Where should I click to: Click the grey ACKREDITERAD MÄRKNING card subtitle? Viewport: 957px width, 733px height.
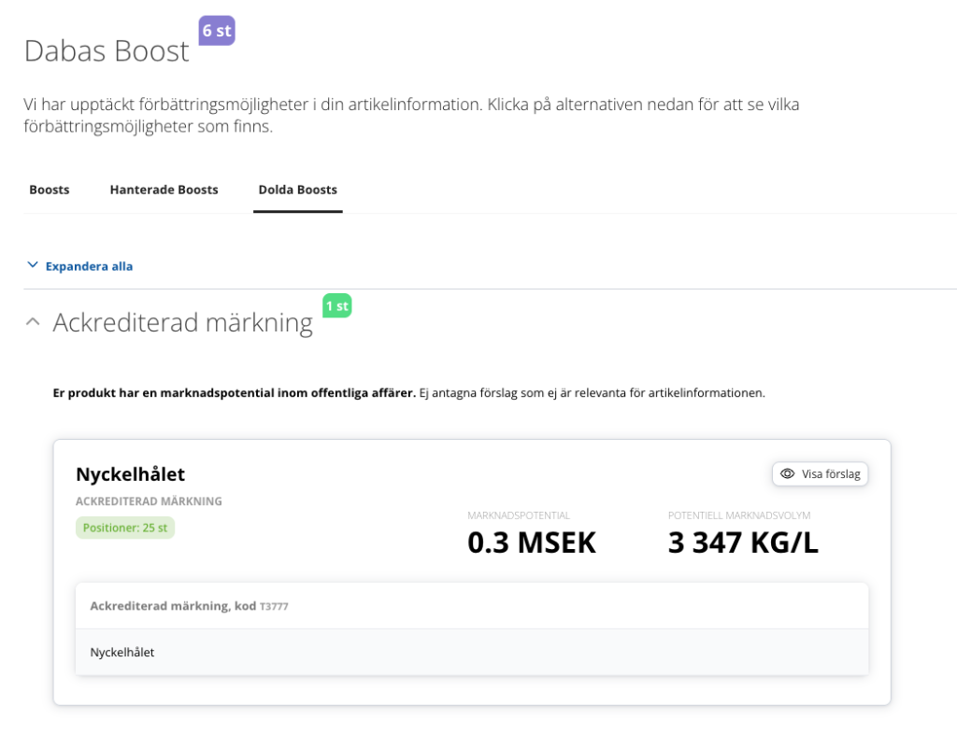point(149,501)
